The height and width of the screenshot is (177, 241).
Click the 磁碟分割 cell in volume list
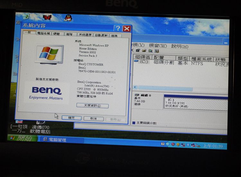(x=164, y=62)
